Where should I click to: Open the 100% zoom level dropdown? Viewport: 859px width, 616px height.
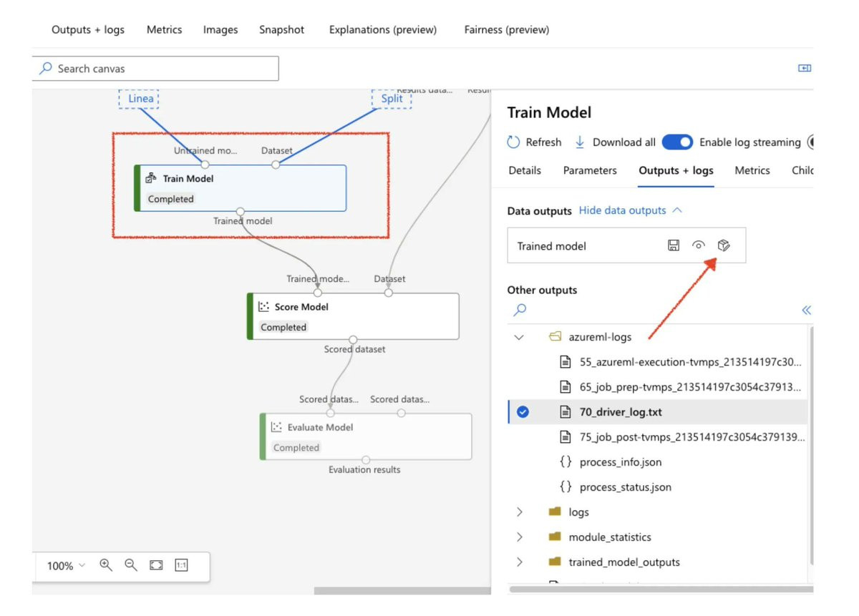[x=66, y=565]
